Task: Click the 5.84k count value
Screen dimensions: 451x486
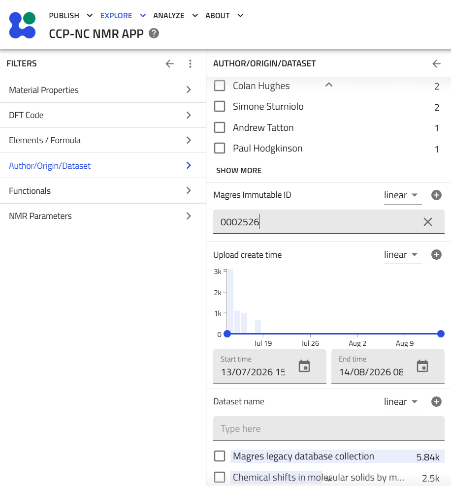Action: (x=428, y=457)
